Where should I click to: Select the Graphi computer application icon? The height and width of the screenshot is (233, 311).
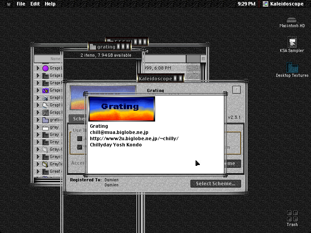pyautogui.click(x=45, y=98)
